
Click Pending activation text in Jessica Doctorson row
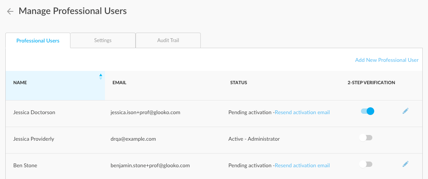click(250, 112)
